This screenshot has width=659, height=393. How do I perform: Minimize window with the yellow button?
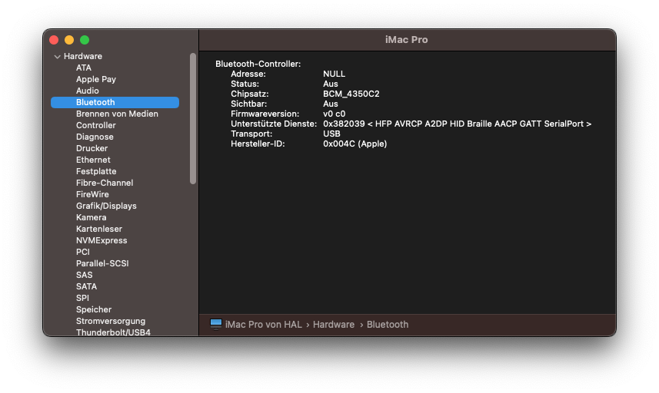pos(69,40)
